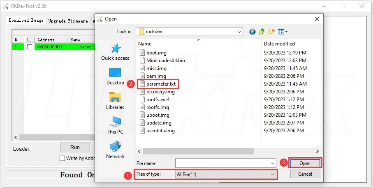This screenshot has width=373, height=188.
Task: Create a new folder in the dialog
Action: [271, 32]
